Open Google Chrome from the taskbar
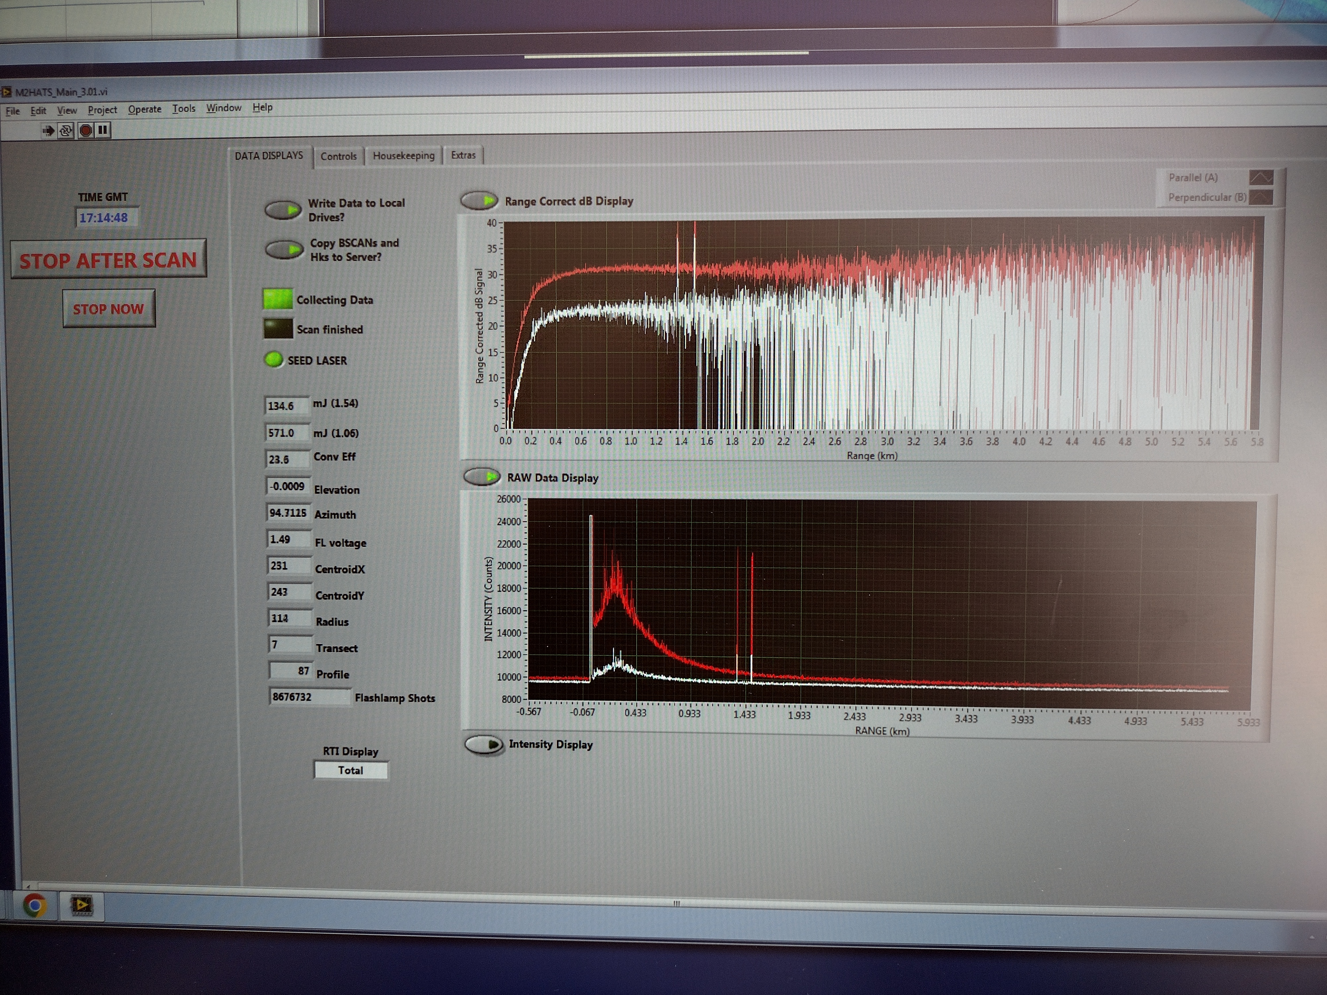 click(x=35, y=905)
